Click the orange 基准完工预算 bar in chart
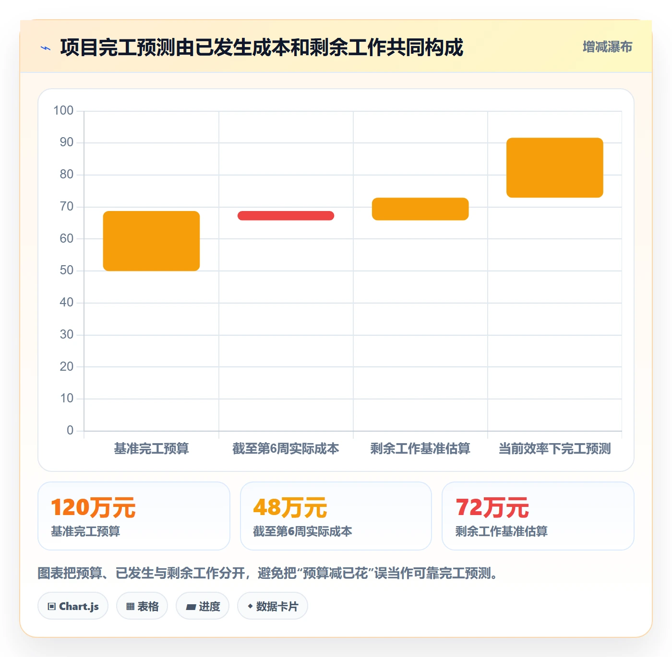 151,241
